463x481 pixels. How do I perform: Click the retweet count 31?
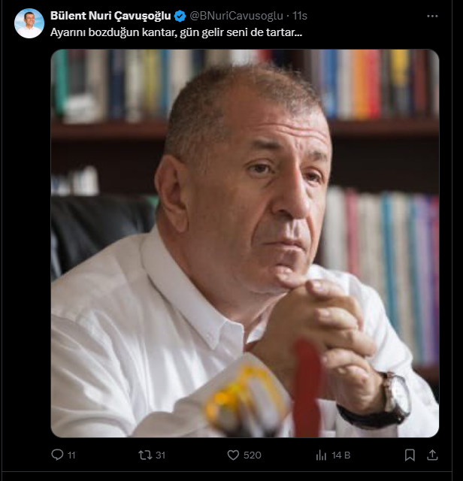coord(160,455)
